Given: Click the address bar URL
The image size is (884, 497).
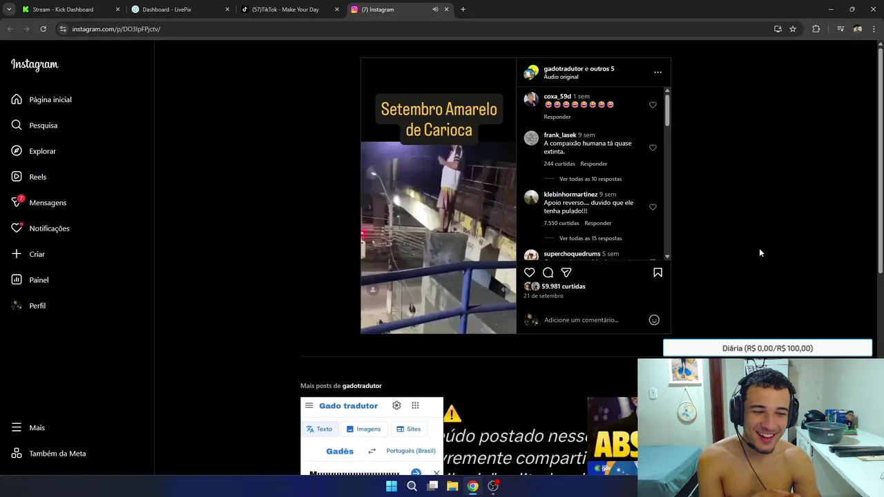Looking at the screenshot, I should [116, 29].
